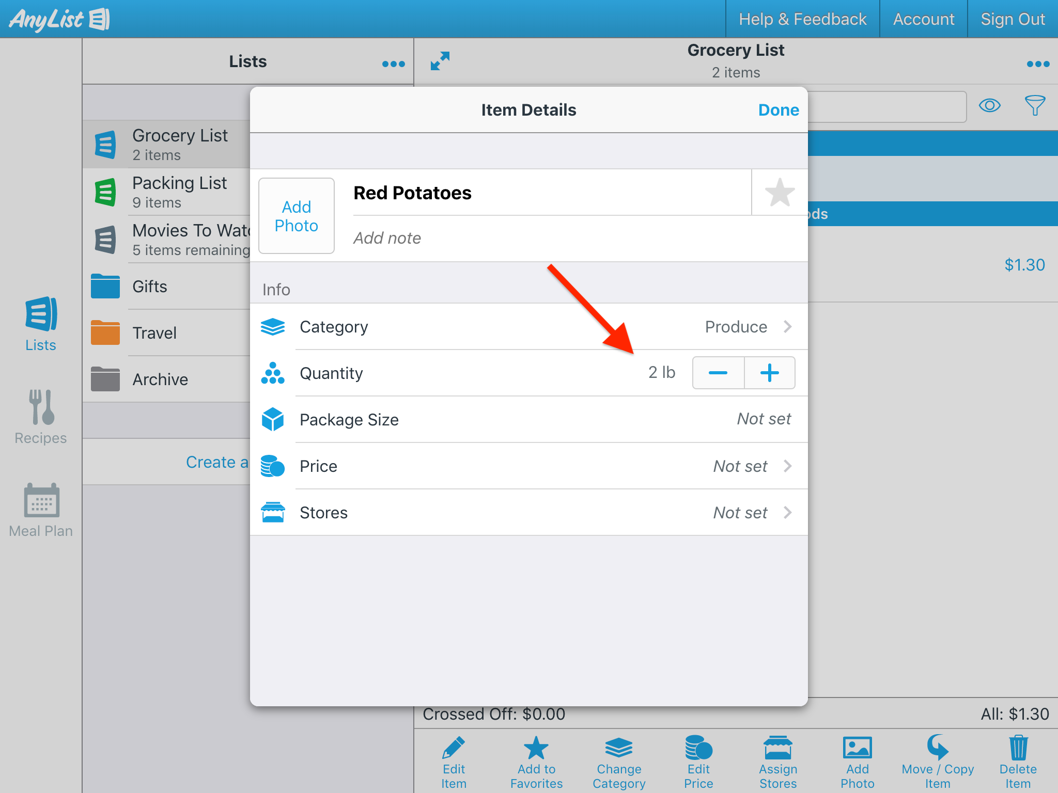Open the Price row chevron

(787, 466)
